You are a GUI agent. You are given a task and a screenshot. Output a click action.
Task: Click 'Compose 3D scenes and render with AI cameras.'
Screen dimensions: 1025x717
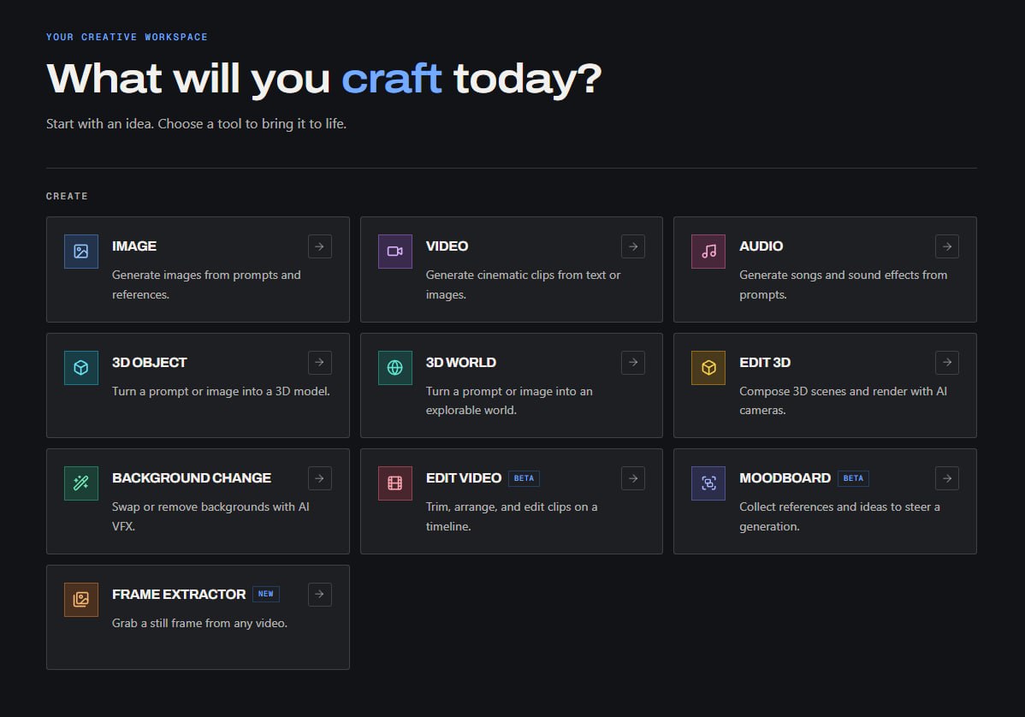(844, 400)
